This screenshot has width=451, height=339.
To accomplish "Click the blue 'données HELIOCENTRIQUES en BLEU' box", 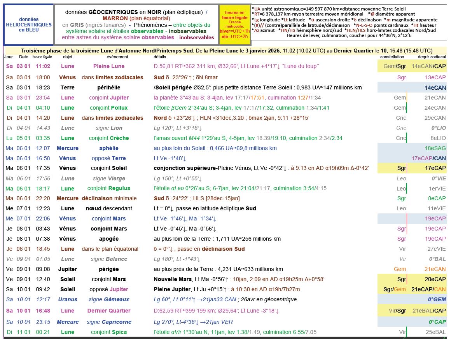I will coord(28,24).
